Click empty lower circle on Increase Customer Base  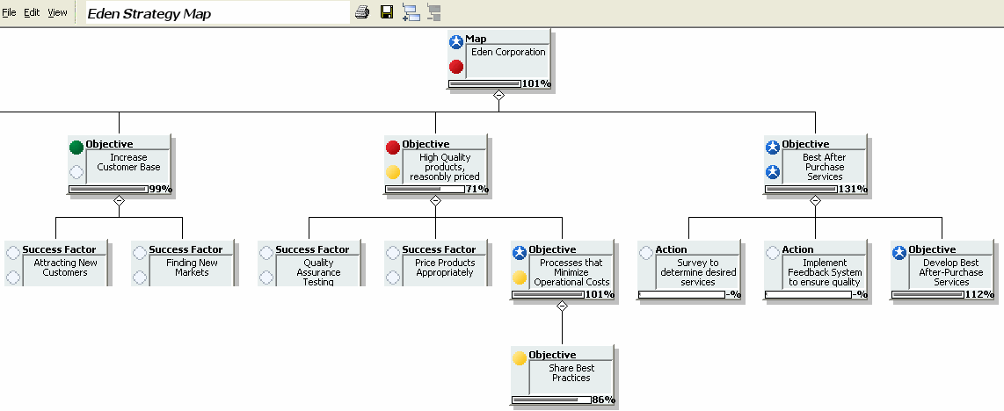tap(76, 172)
